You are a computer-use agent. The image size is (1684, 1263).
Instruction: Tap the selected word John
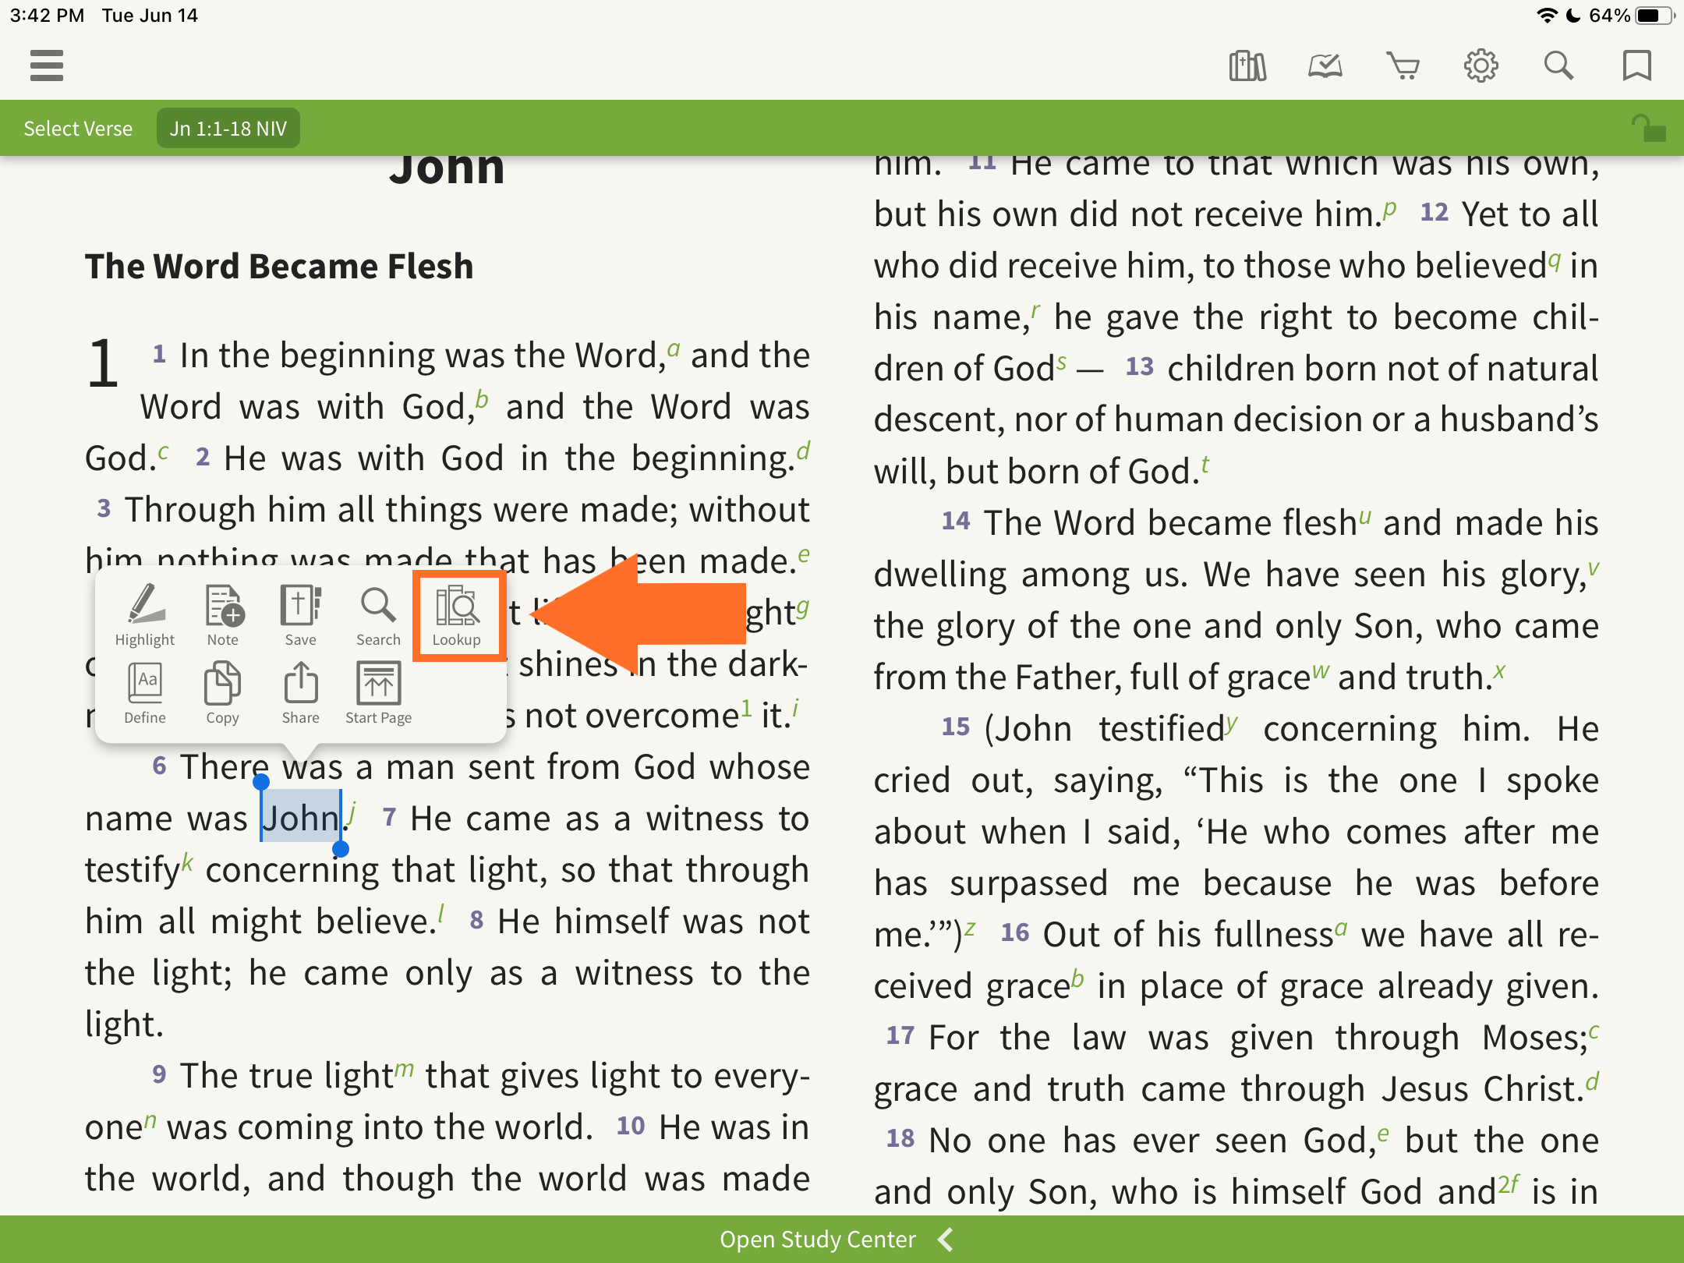(x=301, y=817)
